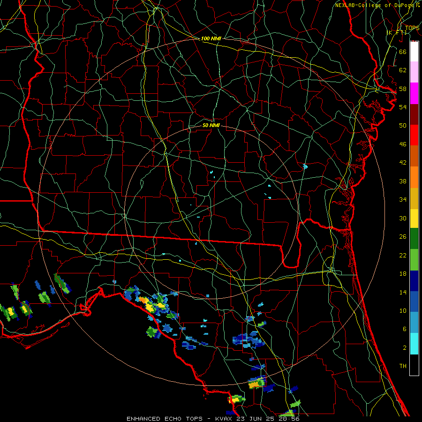
Task: Click the bright red legend swatch
Action: point(414,135)
